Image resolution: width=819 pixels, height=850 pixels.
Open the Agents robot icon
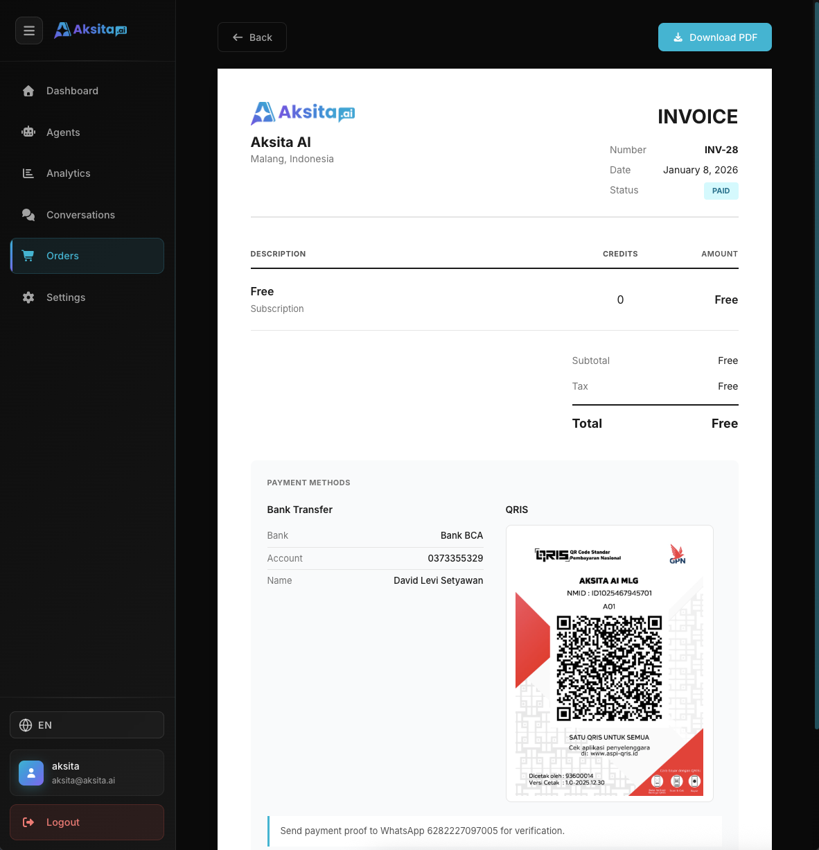28,132
